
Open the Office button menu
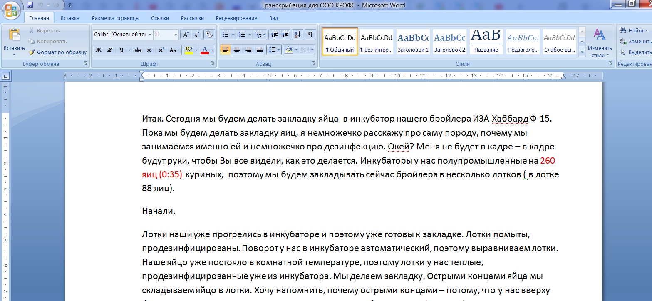tap(12, 10)
